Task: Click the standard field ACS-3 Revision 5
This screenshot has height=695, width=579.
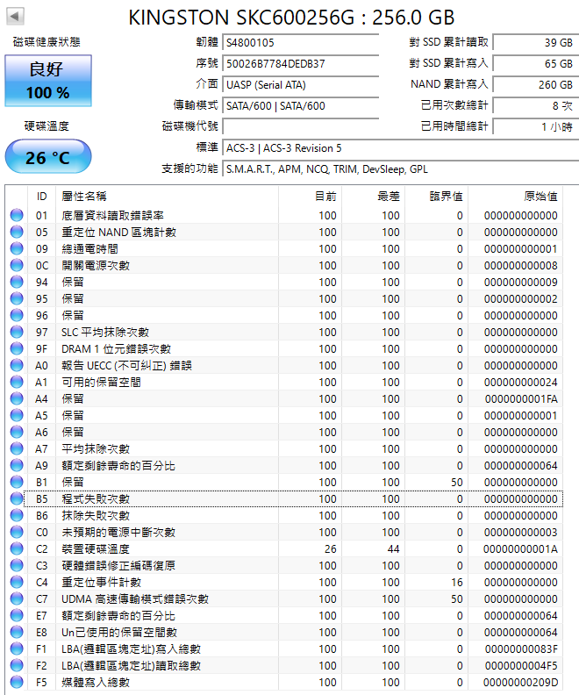Action: [400, 148]
